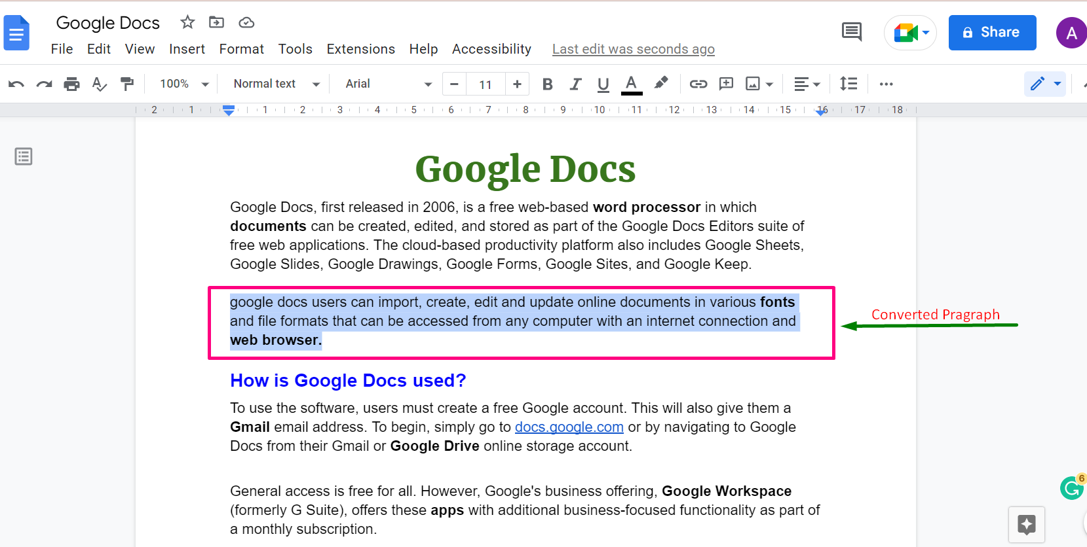The image size is (1087, 547).
Task: Expand the insert image dropdown arrow
Action: [769, 84]
